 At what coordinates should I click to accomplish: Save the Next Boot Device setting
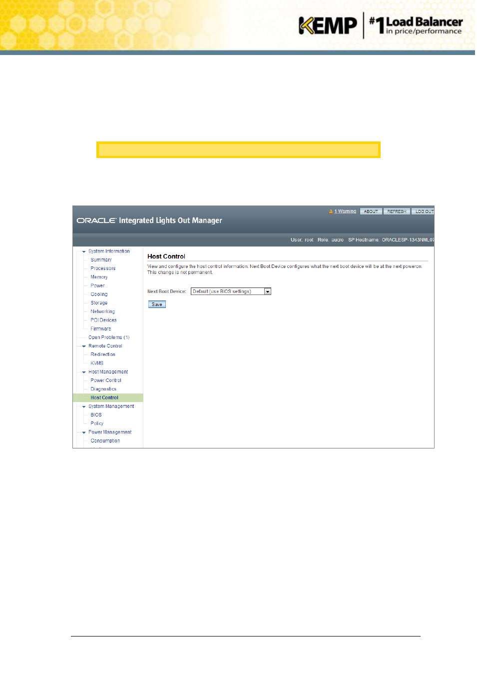coord(157,304)
